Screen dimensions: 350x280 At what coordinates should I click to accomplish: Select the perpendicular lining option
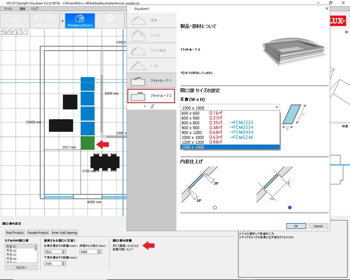coord(290,208)
